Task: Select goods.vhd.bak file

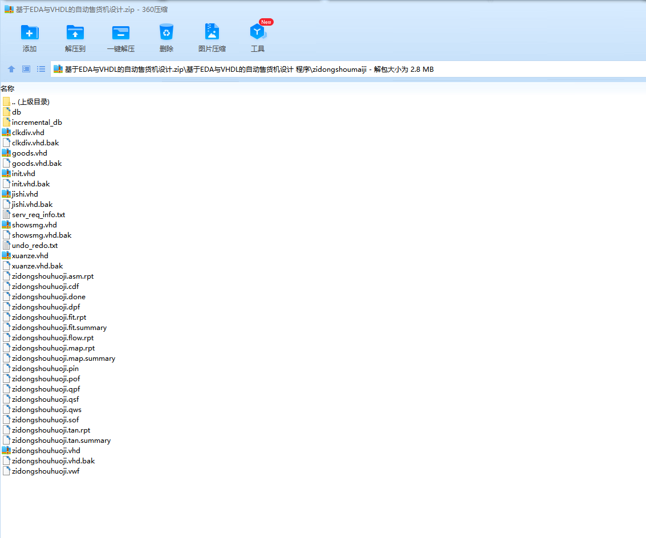Action: [32, 164]
